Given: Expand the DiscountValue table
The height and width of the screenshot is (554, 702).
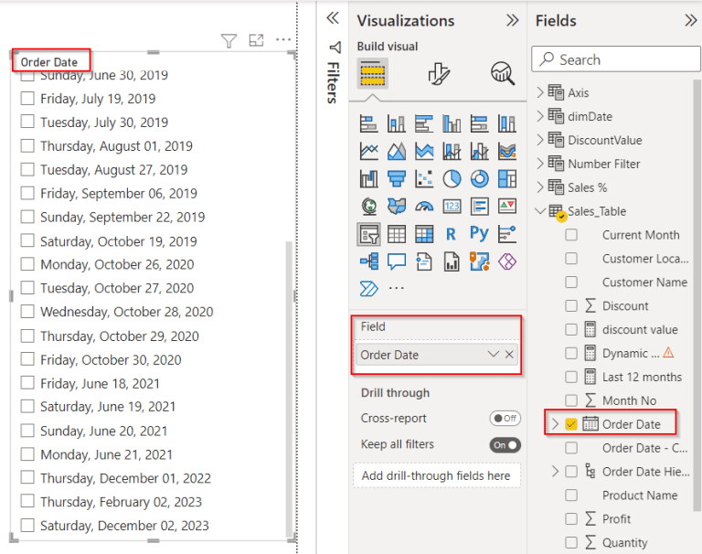Looking at the screenshot, I should tap(540, 140).
